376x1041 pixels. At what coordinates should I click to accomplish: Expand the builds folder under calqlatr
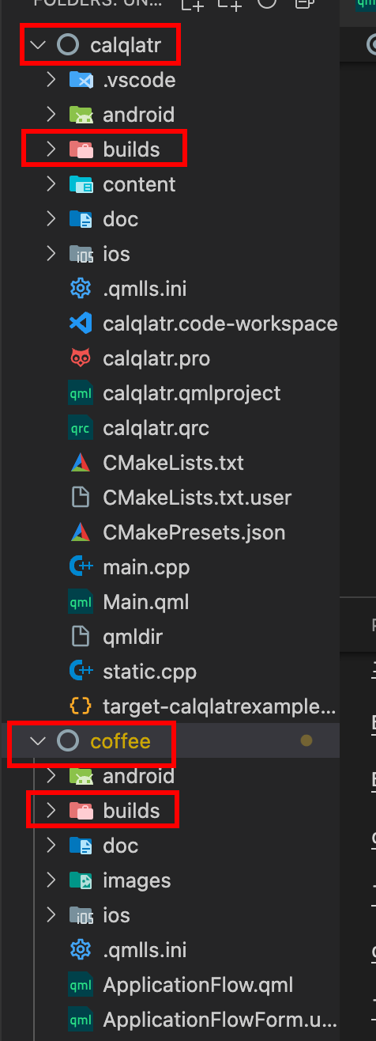click(x=51, y=150)
